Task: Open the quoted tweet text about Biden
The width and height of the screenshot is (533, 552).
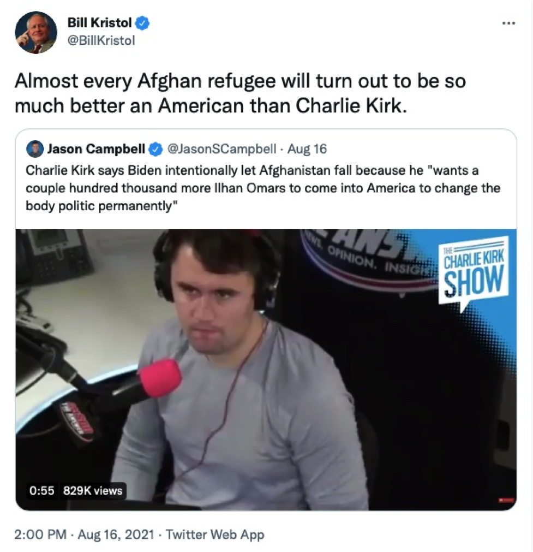Action: tap(263, 188)
